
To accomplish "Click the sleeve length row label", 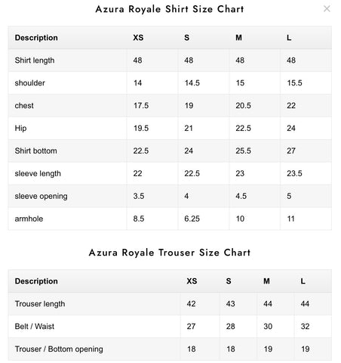I will (38, 173).
